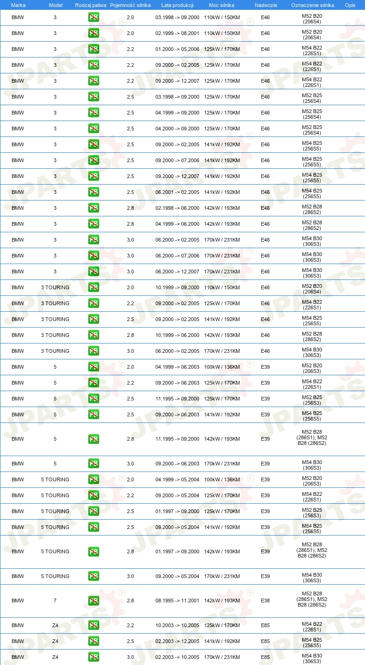Click the petrol icon for Z4 3.0
The height and width of the screenshot is (665, 365).
point(93,657)
